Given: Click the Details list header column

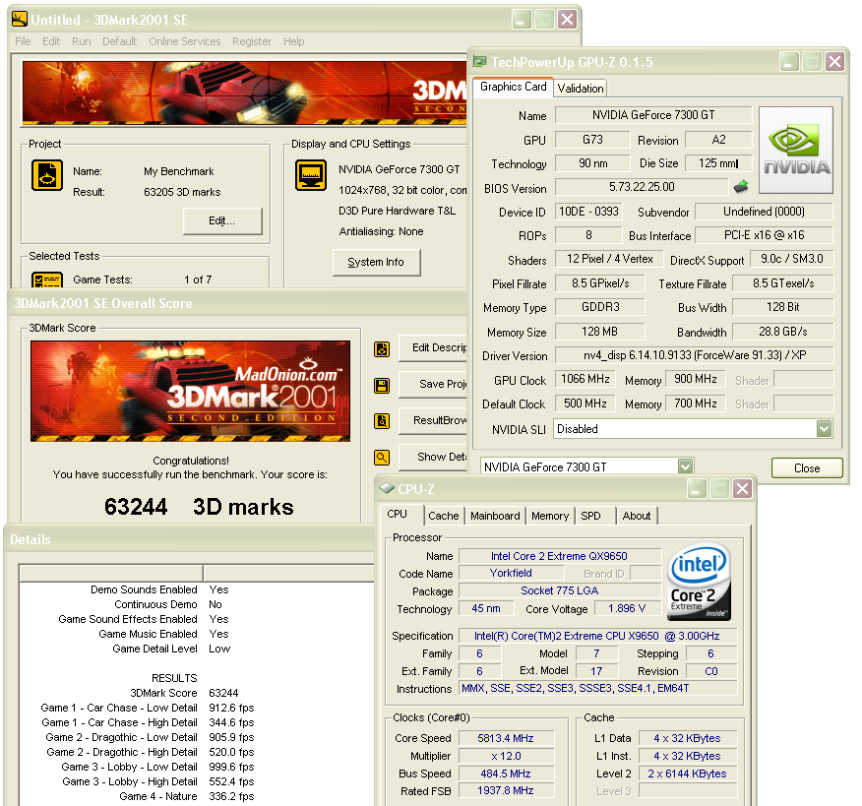Looking at the screenshot, I should [111, 573].
